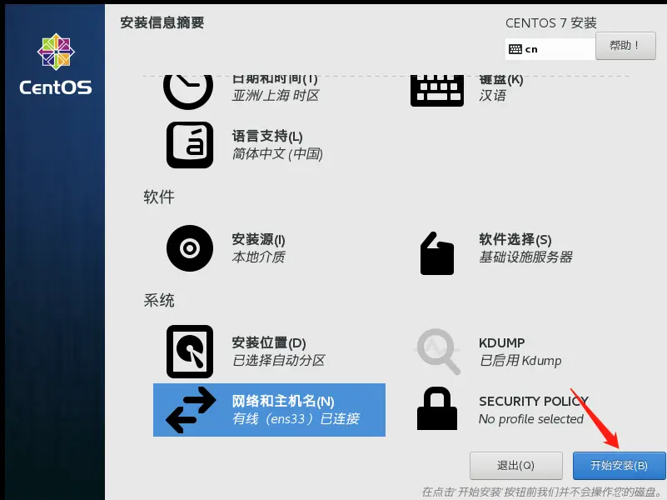
Task: Click the network arrows icon
Action: 191,411
